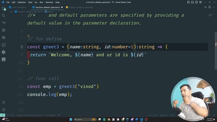Open the Go menu
This screenshot has width=217, height=122.
[36, 2]
